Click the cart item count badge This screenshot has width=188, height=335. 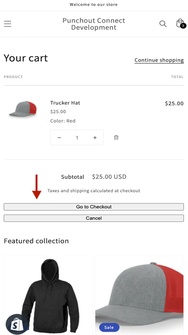tap(183, 26)
